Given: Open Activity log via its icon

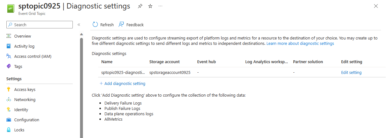Looking at the screenshot, I should pyautogui.click(x=9, y=46).
